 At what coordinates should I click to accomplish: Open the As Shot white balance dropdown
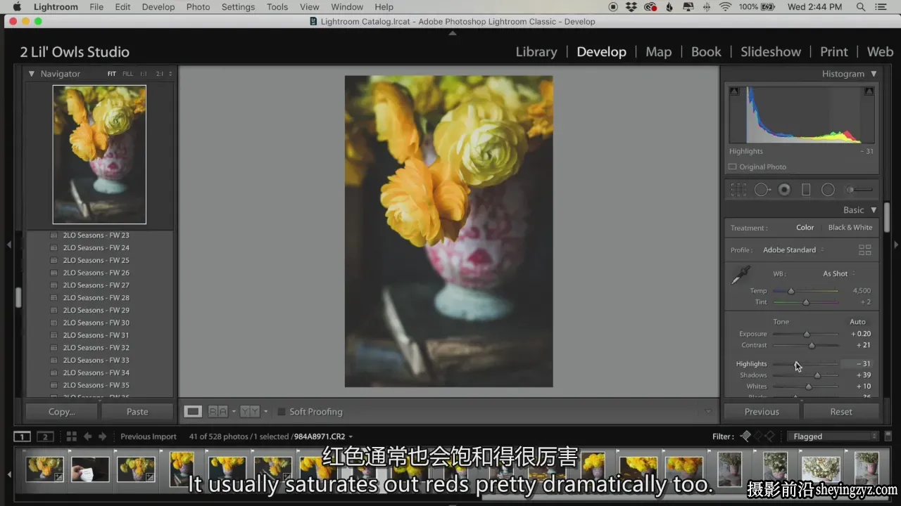[839, 273]
